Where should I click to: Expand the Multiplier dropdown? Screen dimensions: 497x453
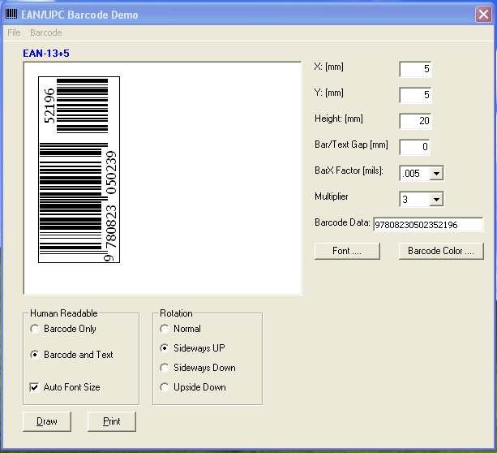[436, 199]
